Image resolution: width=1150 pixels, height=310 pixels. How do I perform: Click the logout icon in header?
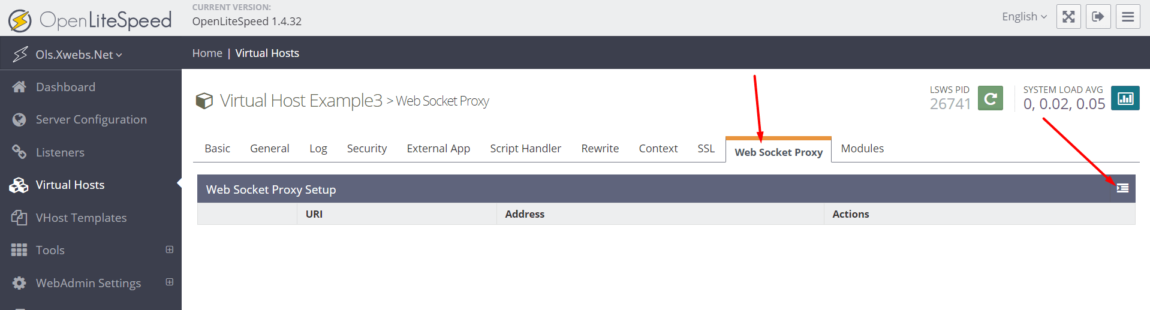tap(1098, 17)
